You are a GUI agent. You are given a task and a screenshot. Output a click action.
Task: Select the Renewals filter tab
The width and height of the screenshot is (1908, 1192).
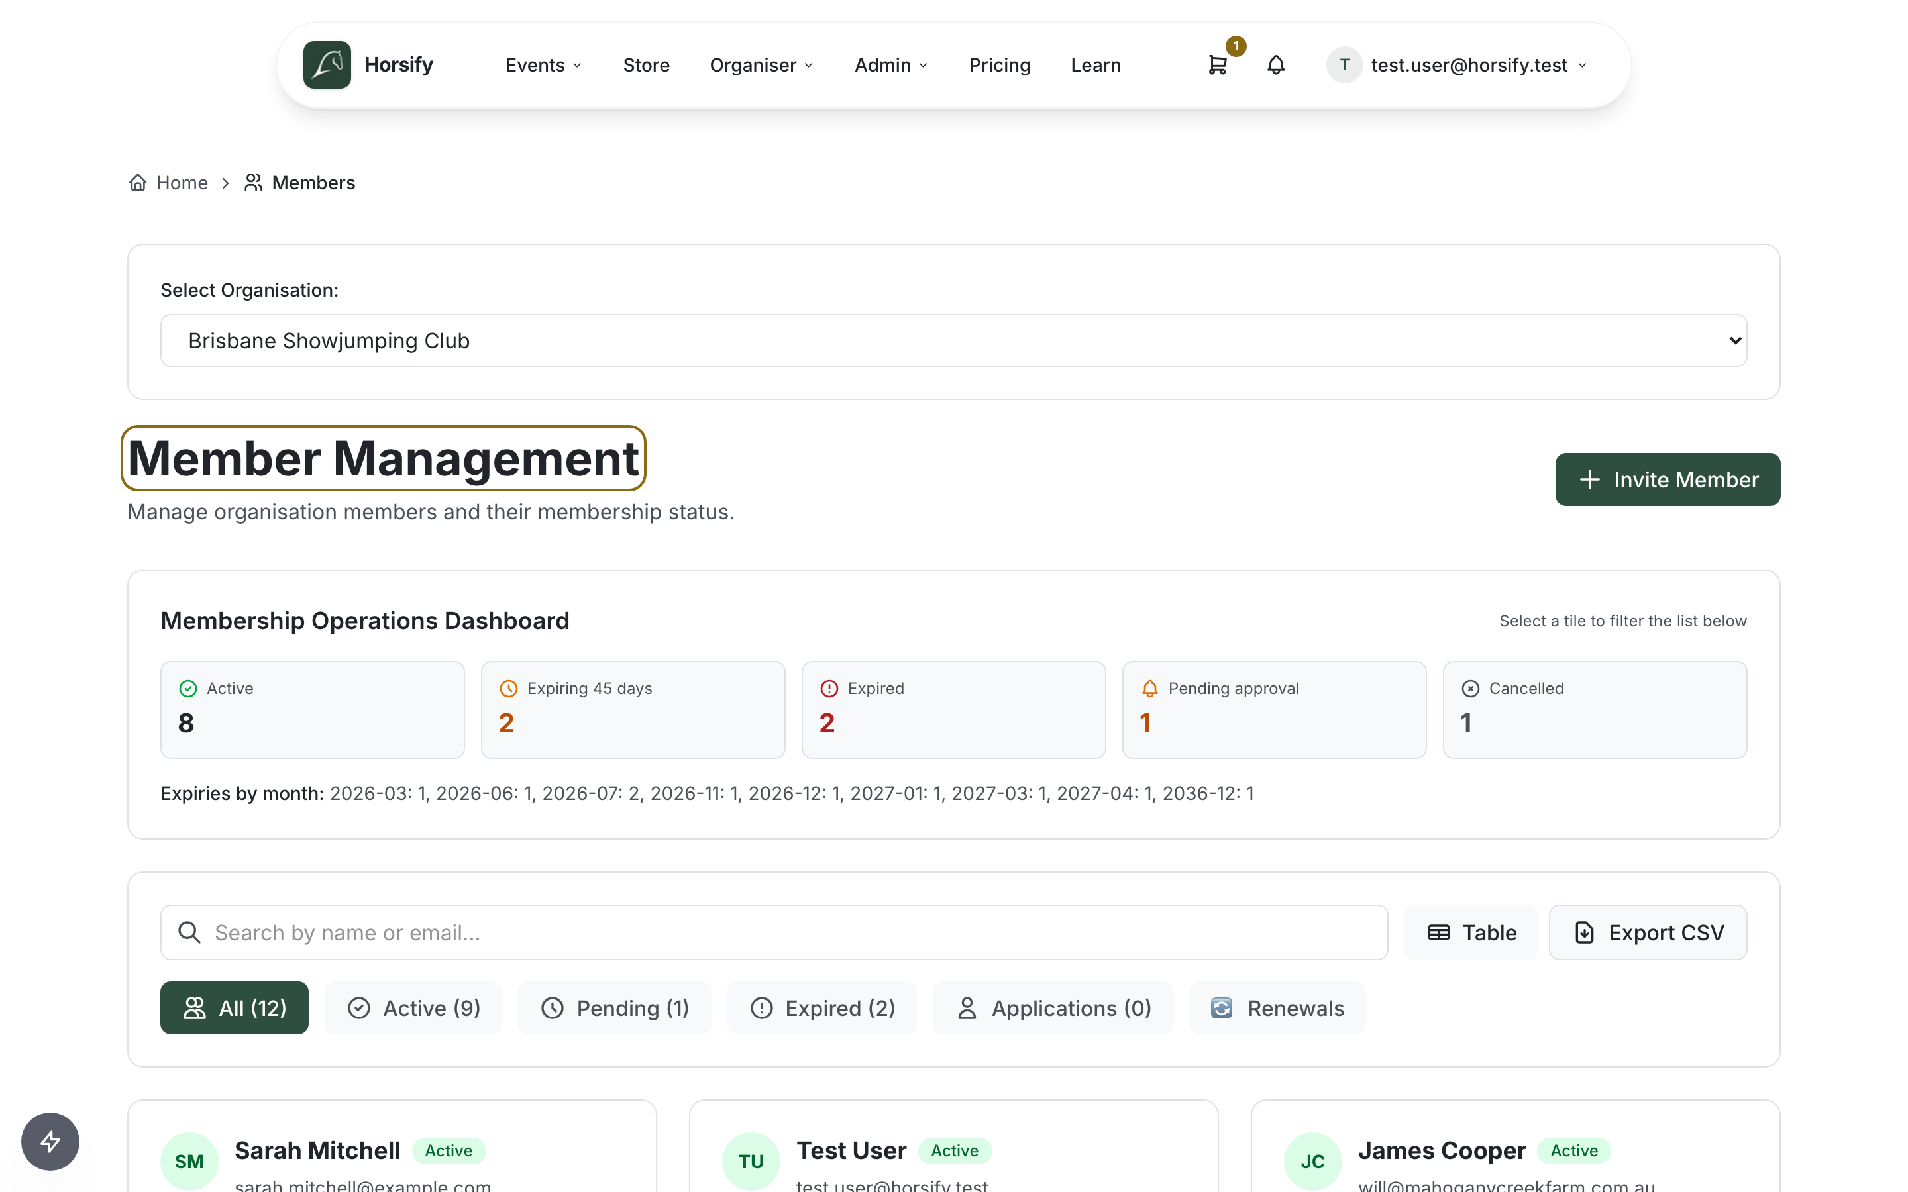point(1277,1007)
